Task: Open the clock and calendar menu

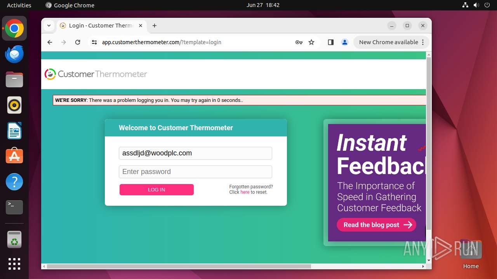Action: pos(263,5)
